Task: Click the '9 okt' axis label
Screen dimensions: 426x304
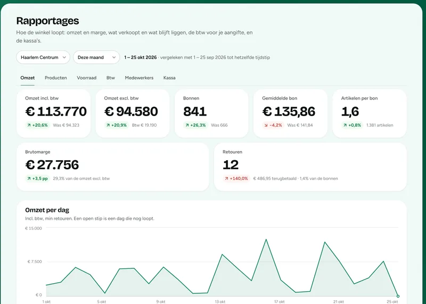Action: click(x=161, y=301)
